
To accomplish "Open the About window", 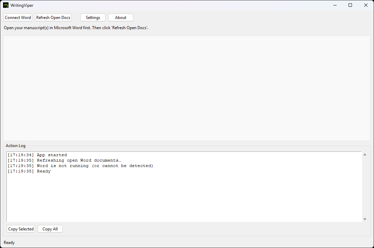I will coord(120,17).
